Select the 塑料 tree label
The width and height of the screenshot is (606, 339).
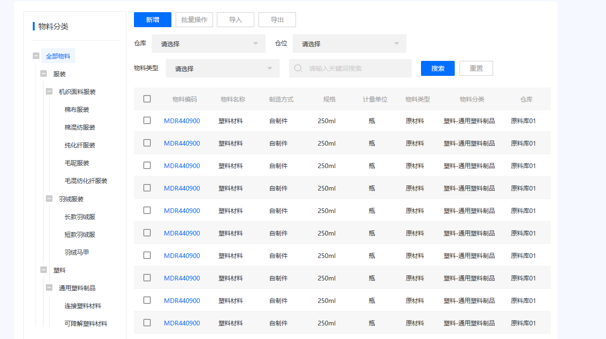click(59, 270)
